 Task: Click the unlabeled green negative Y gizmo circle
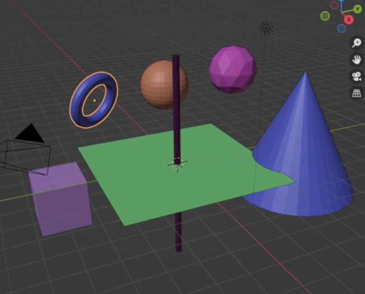(x=325, y=16)
